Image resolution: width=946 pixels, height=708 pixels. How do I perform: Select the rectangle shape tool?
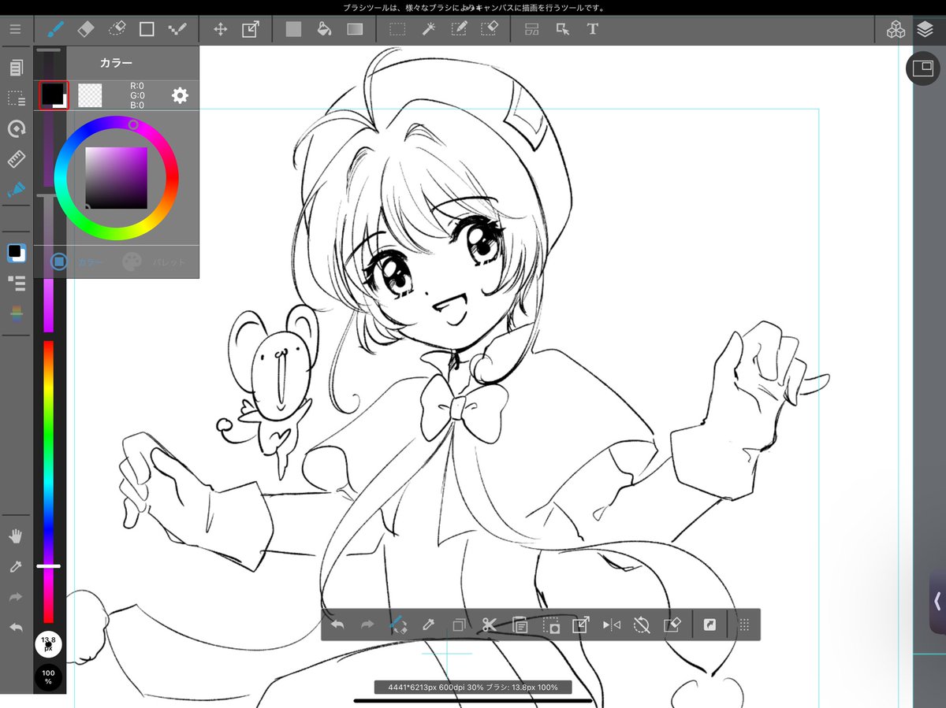click(147, 29)
